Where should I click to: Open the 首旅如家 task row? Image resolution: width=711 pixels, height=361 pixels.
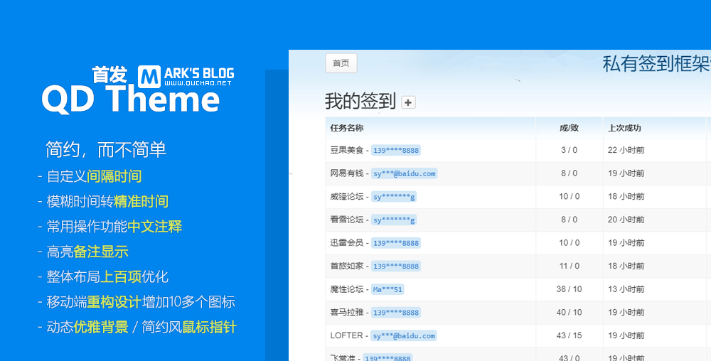point(518,266)
